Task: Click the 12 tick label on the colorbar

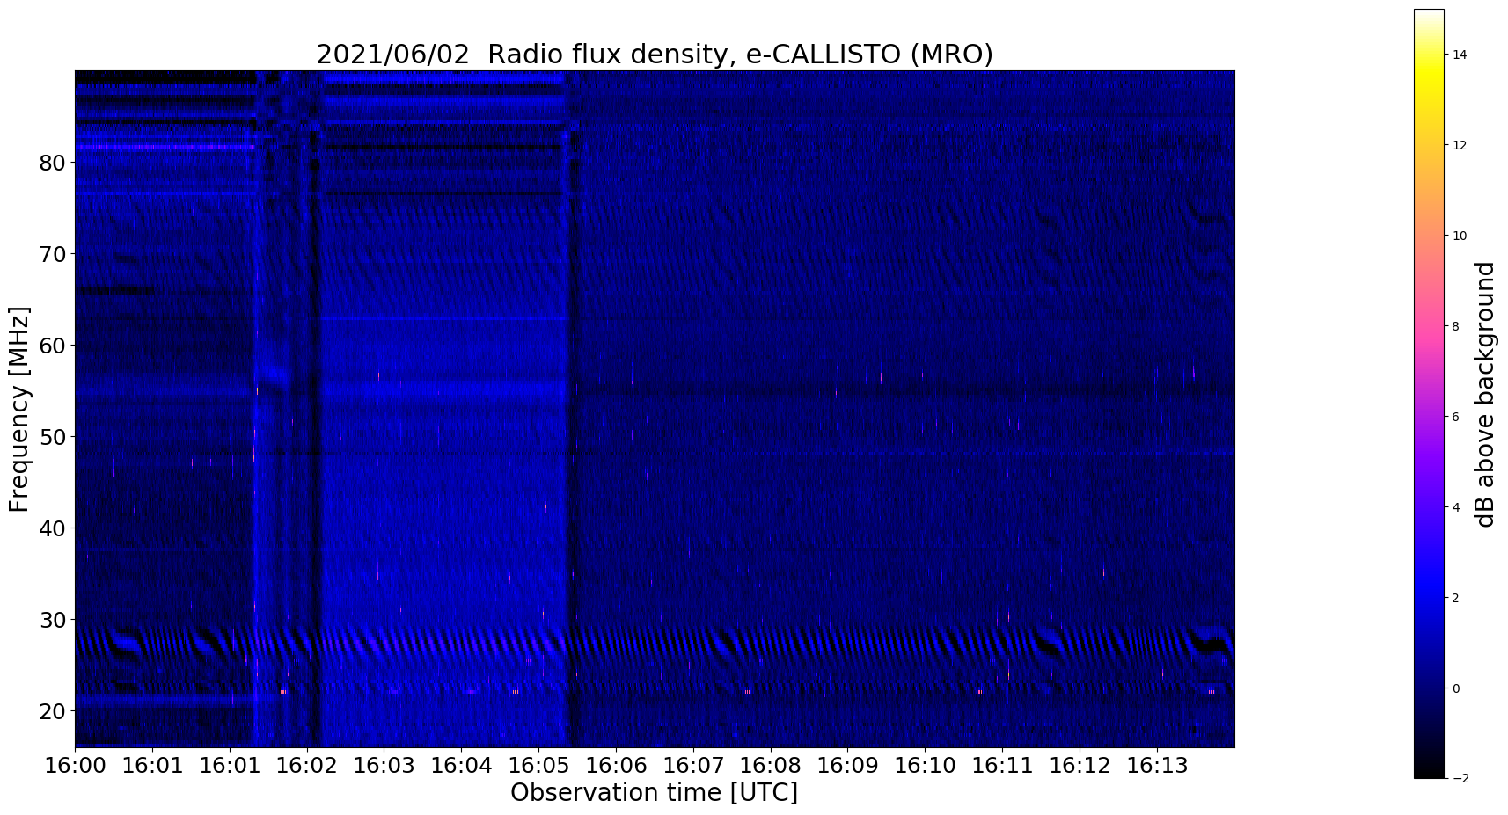Action: click(x=1460, y=145)
